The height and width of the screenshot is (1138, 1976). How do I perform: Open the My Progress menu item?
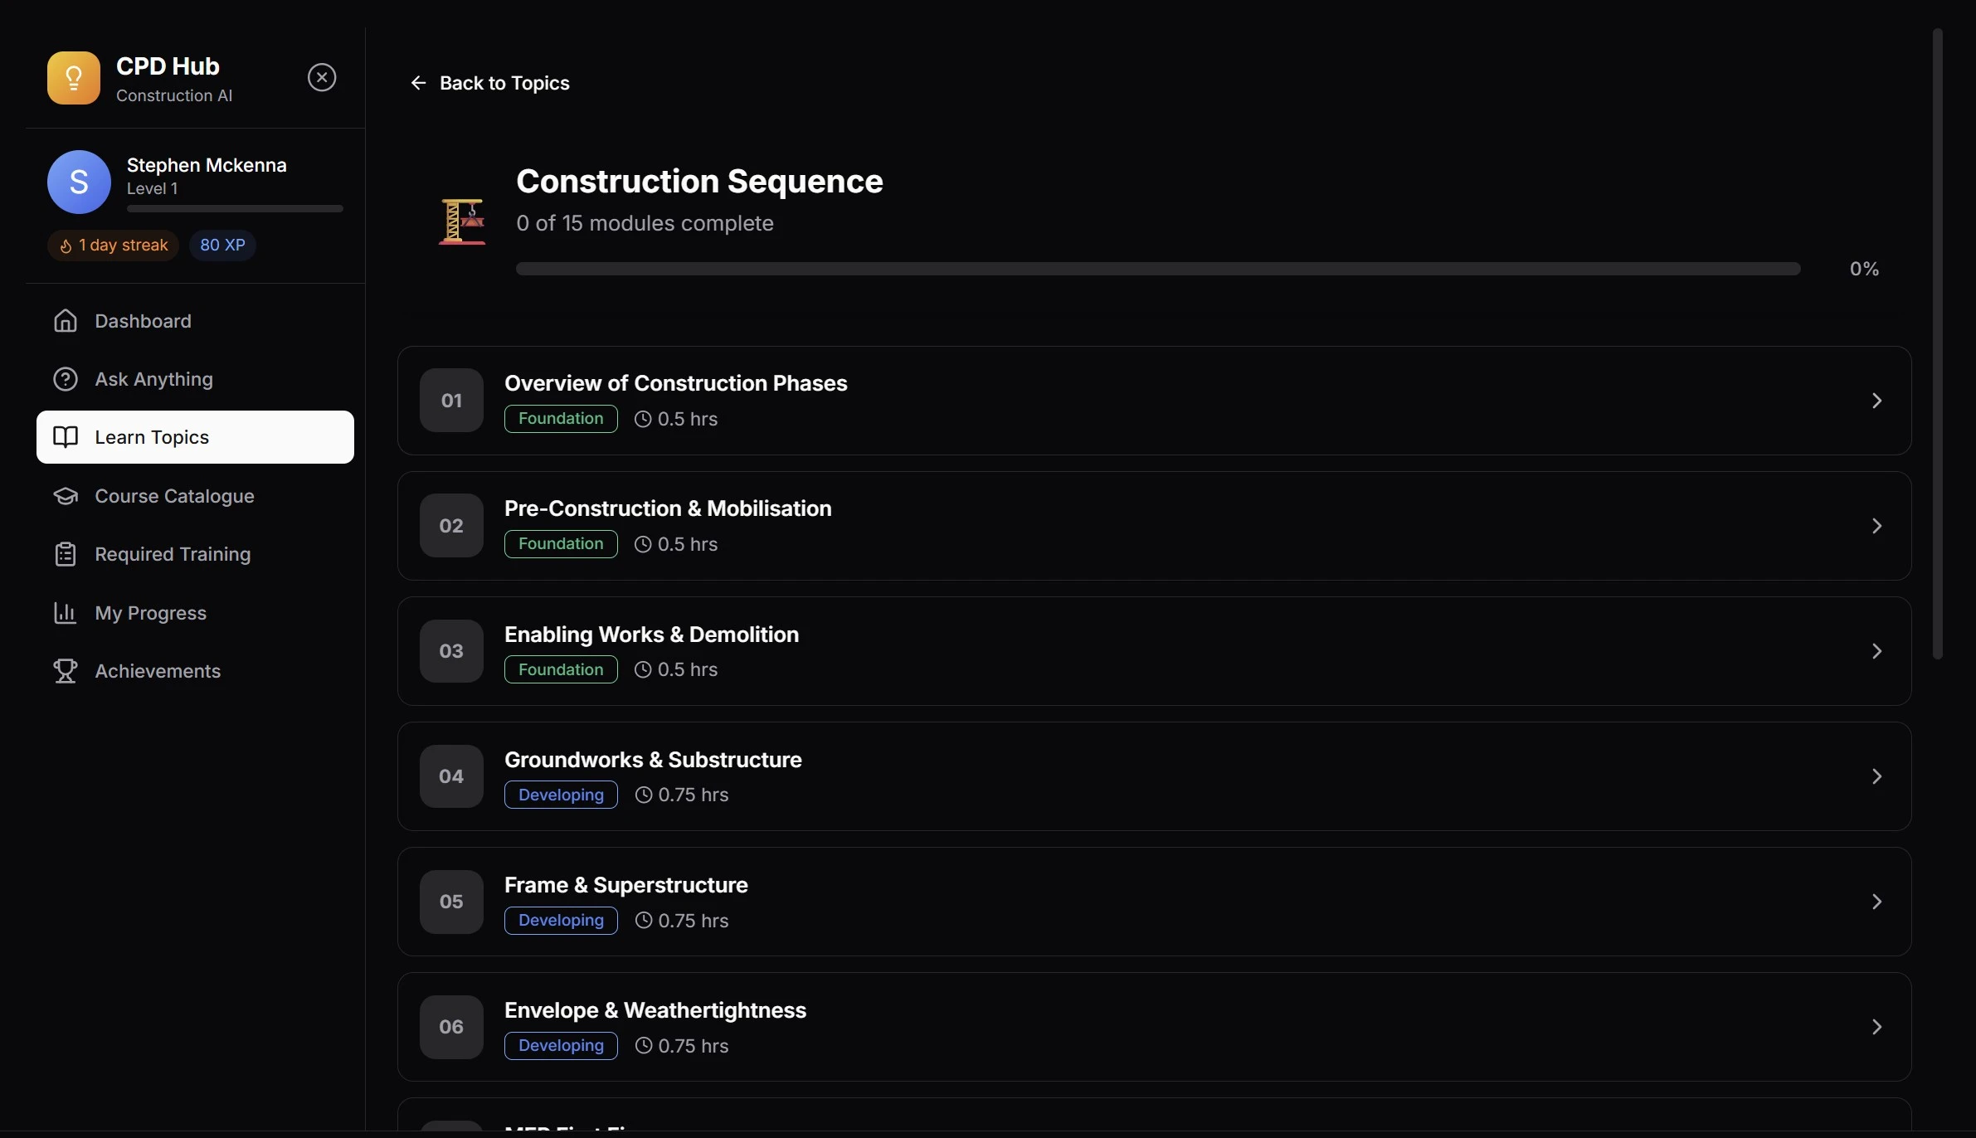(x=150, y=613)
